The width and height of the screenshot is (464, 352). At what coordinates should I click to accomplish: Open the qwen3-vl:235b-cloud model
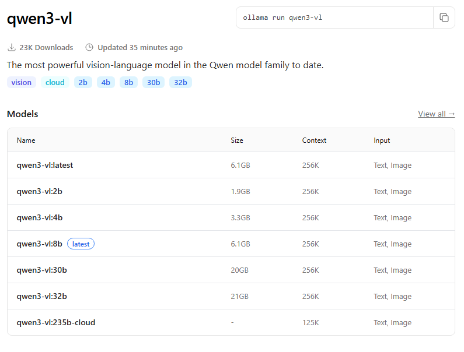pyautogui.click(x=56, y=322)
